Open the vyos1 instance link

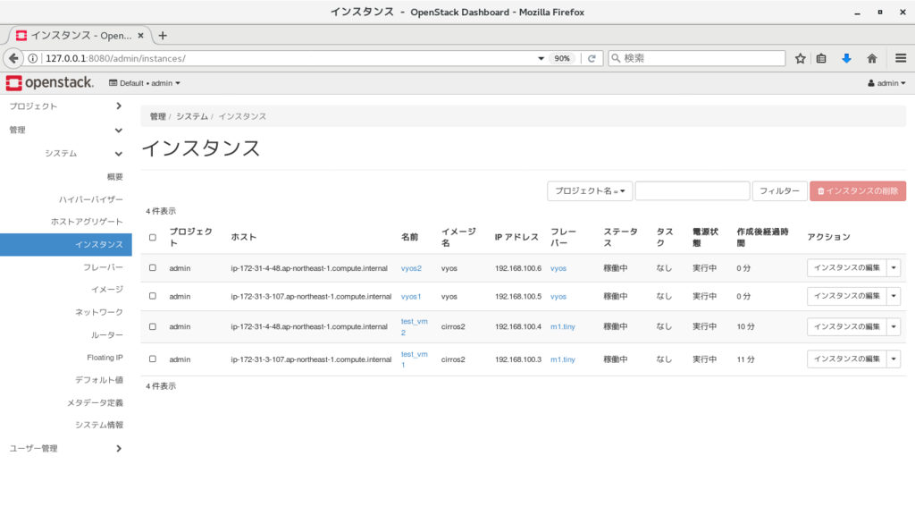coord(410,297)
